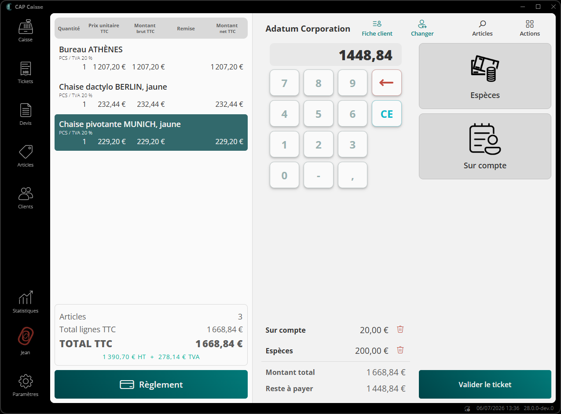Open the Actions menu
Screen dimensions: 561x414
[530, 28]
